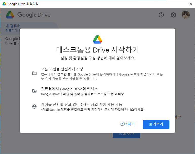
Task: Open the help question mark icon
Action: [x=161, y=15]
